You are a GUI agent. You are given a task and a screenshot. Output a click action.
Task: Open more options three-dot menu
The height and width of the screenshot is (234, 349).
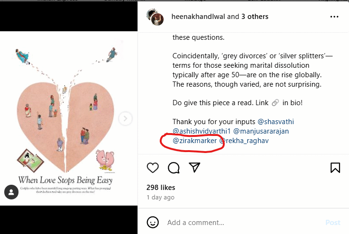click(334, 17)
